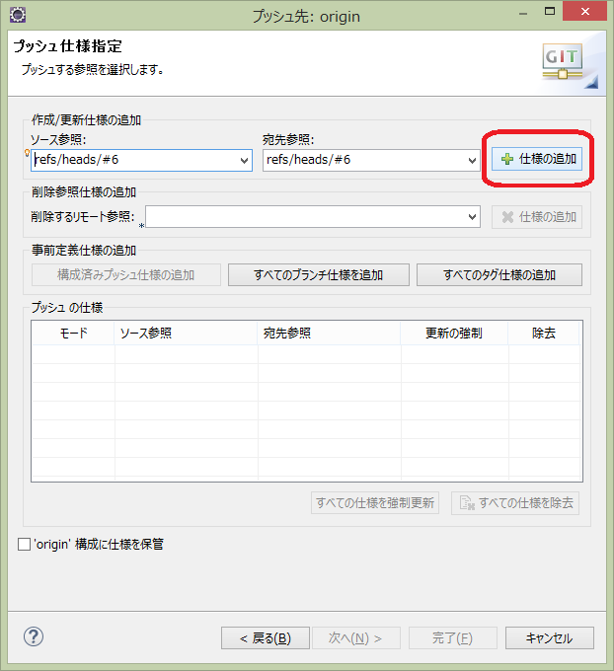Minimize the プッシュ先: origin window
Image resolution: width=614 pixels, height=671 pixels.
(523, 13)
